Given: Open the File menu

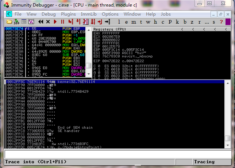Looking at the screenshot, I should [x=18, y=14].
